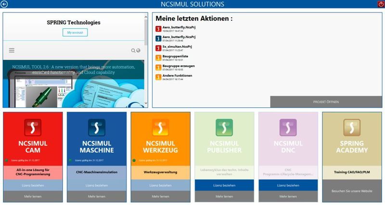Click green license status dot on WERKZEUG tile
Screen dimensions: 385x205
[x=134, y=160]
